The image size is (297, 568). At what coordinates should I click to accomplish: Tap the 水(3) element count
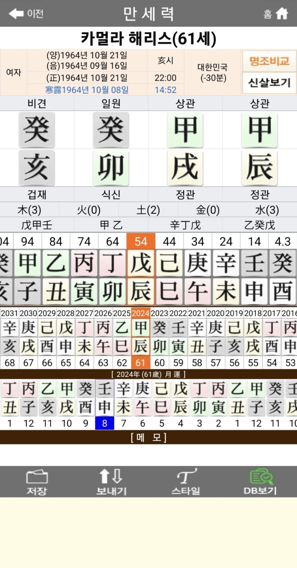(x=267, y=209)
